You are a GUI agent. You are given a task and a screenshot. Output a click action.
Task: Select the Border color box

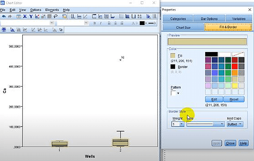click(x=173, y=67)
